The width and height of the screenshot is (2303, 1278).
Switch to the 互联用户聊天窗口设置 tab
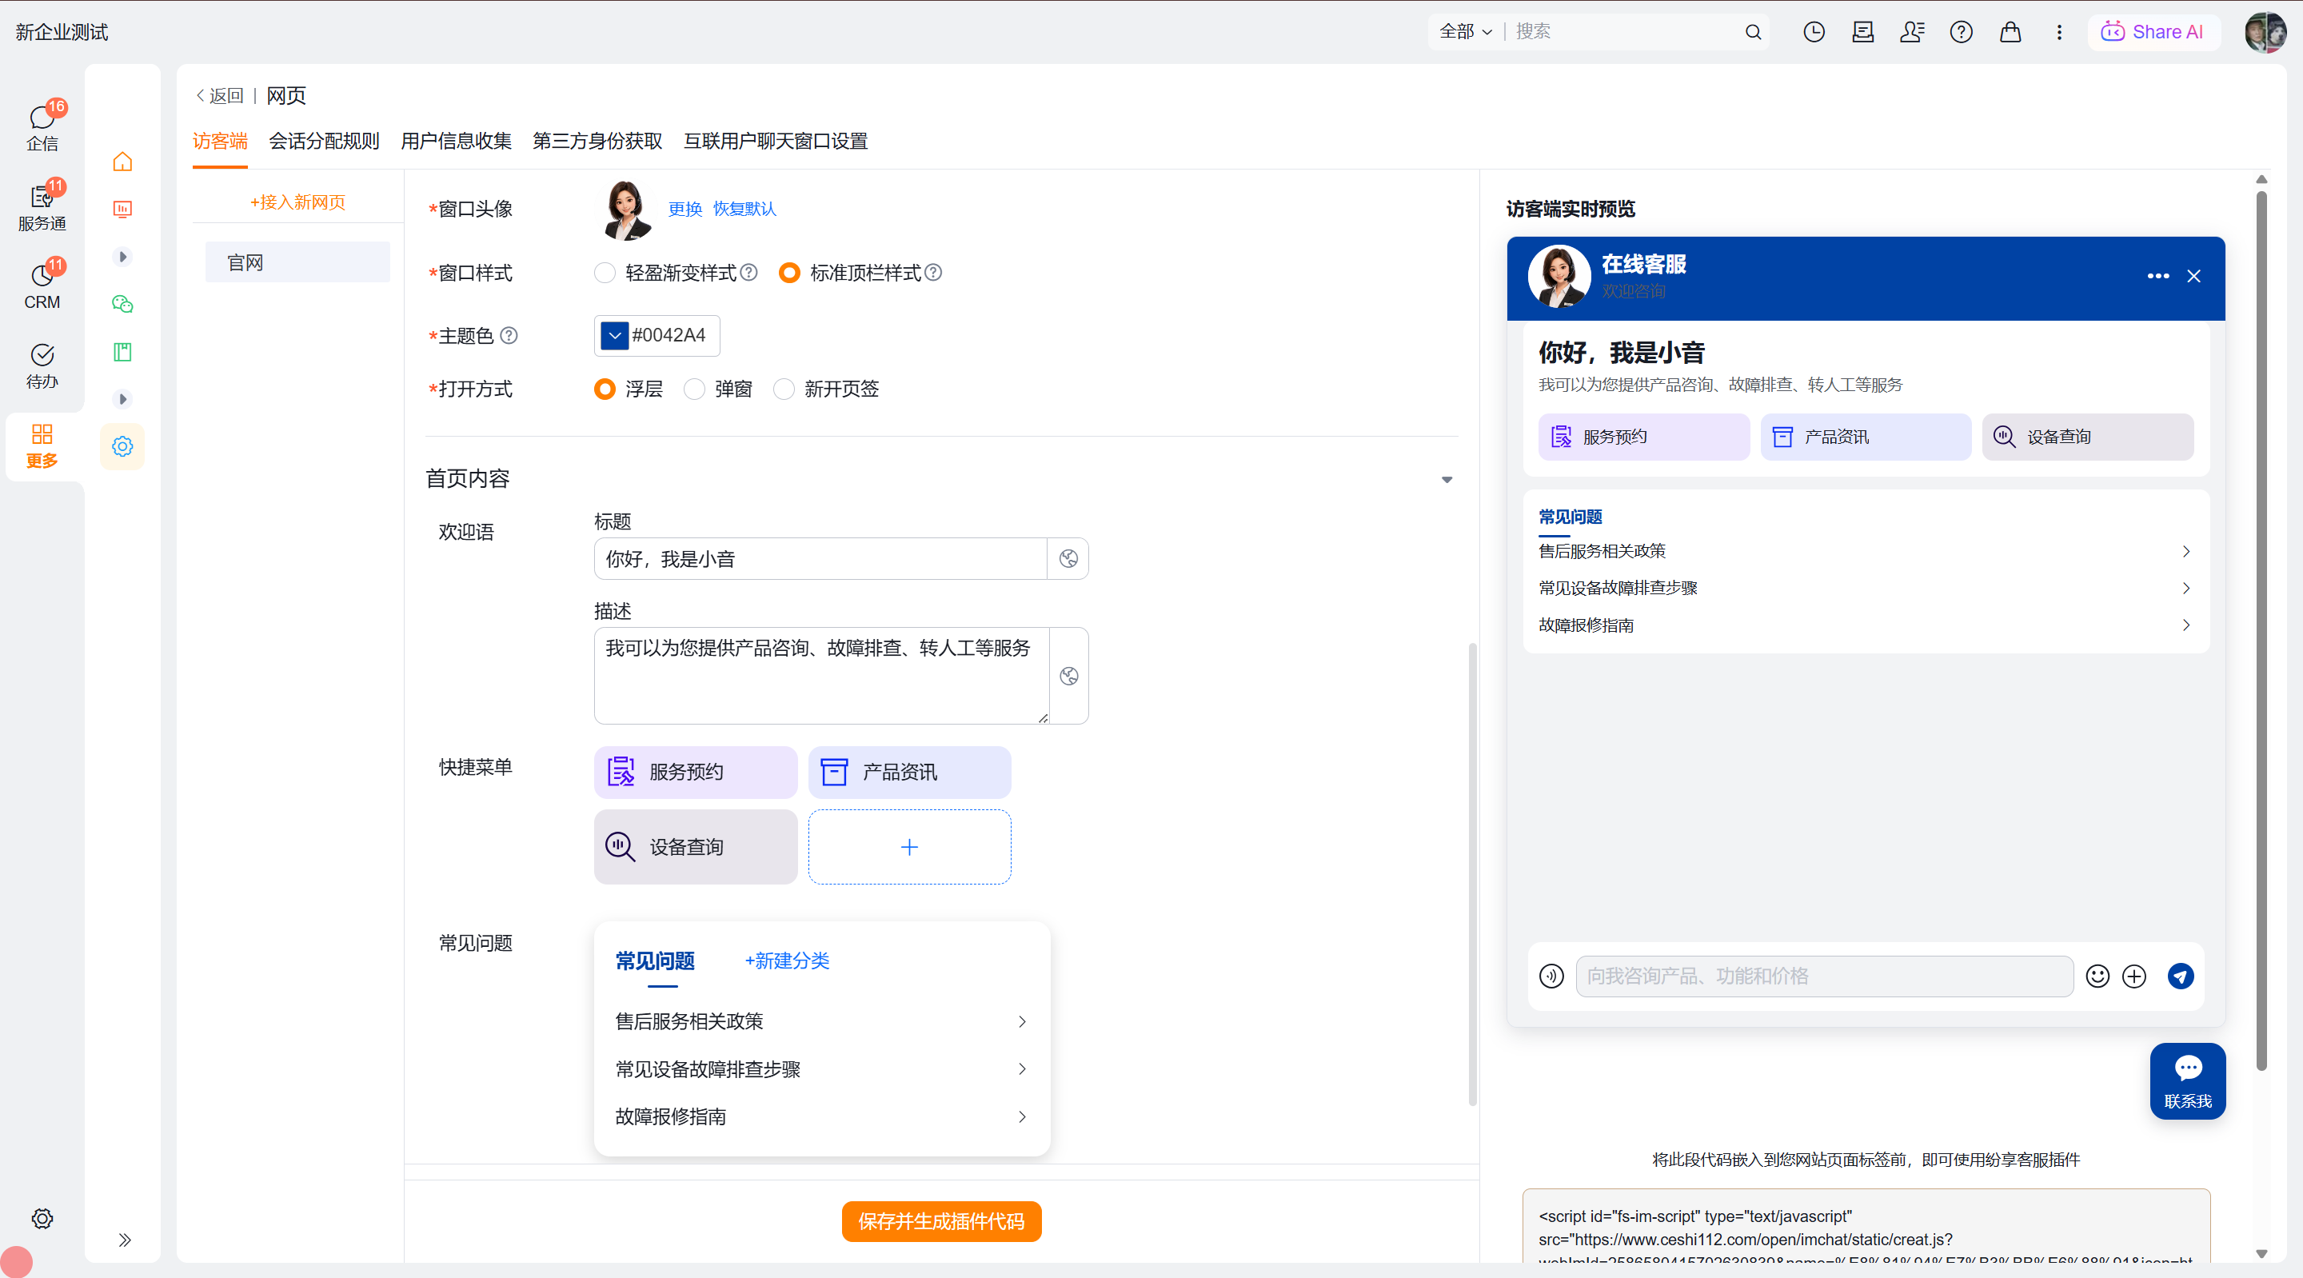point(775,142)
